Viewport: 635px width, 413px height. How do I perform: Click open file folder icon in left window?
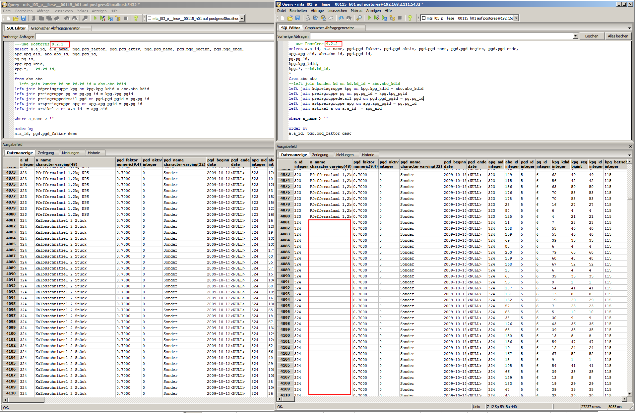tap(16, 19)
